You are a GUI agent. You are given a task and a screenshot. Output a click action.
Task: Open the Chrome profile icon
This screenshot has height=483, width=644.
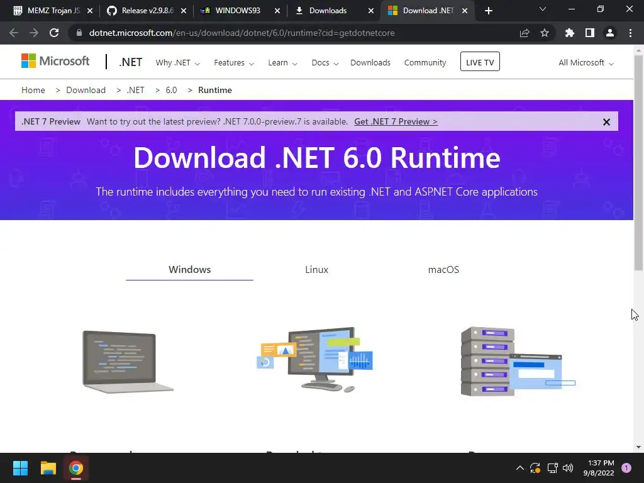point(610,33)
